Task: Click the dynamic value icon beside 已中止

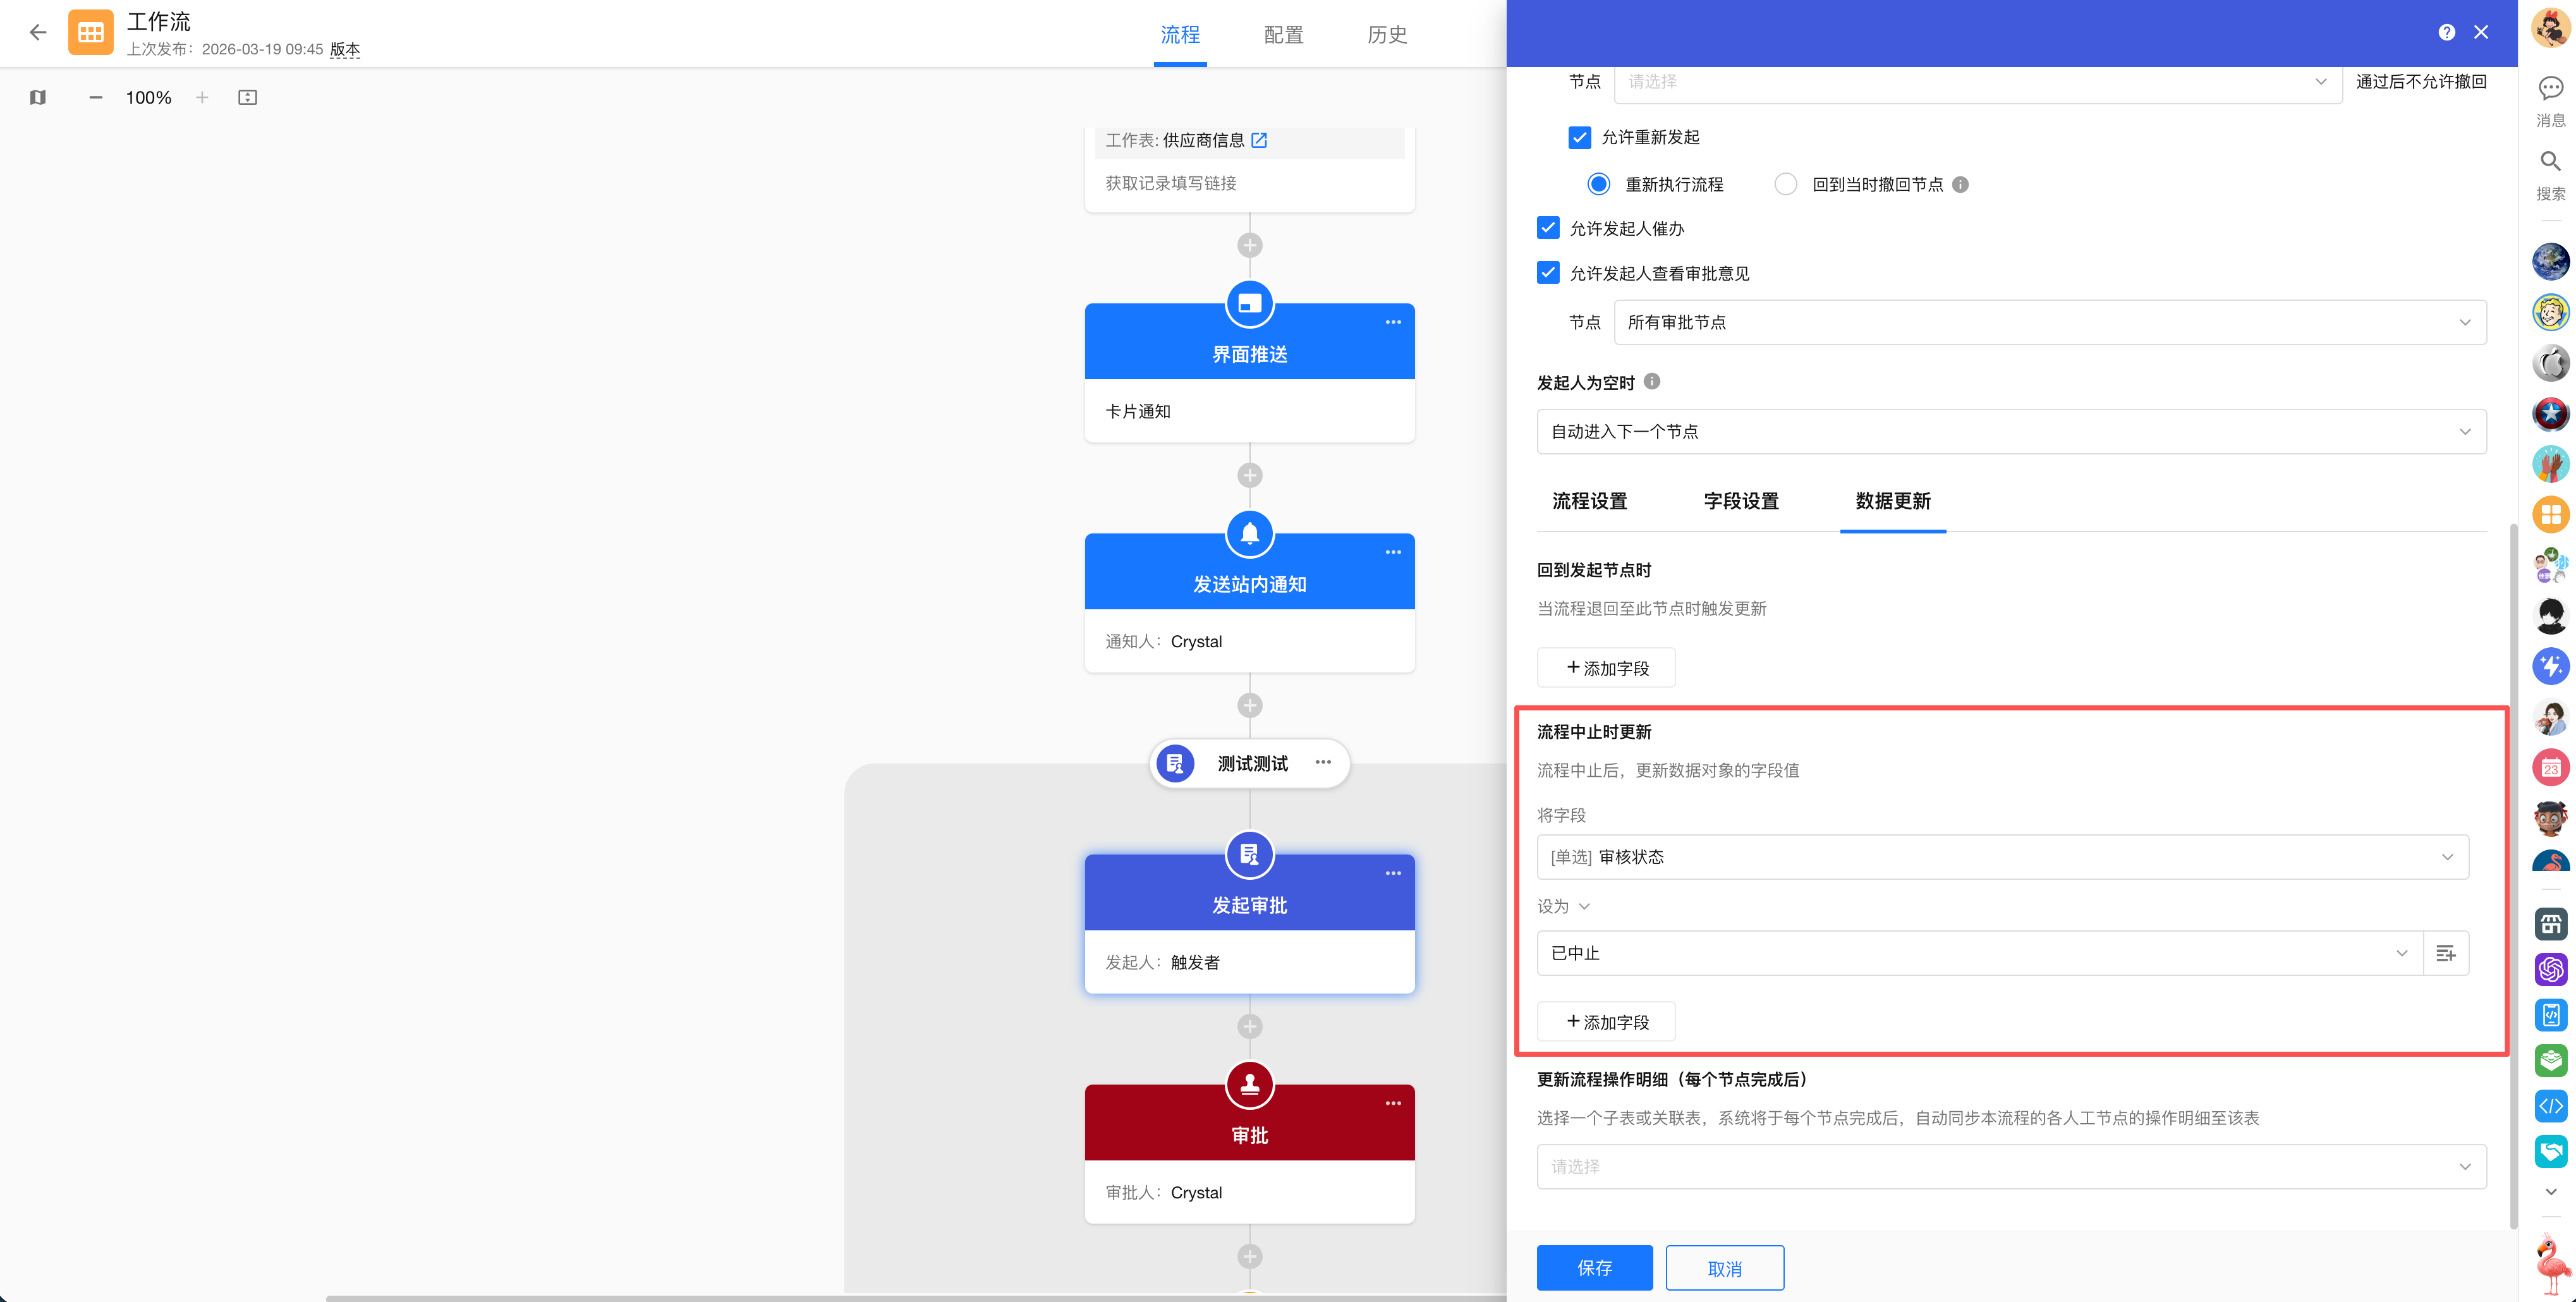Action: (x=2445, y=953)
